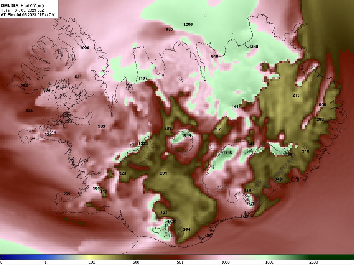Click the 0 tick on the color scale

(x=1, y=262)
